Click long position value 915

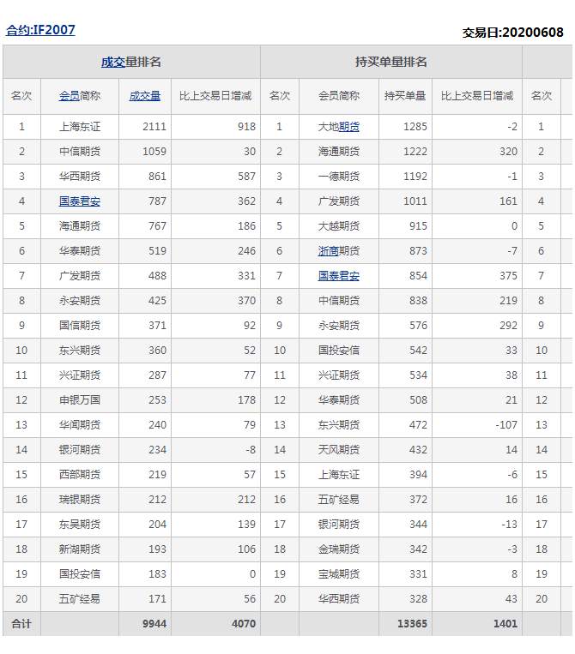419,226
